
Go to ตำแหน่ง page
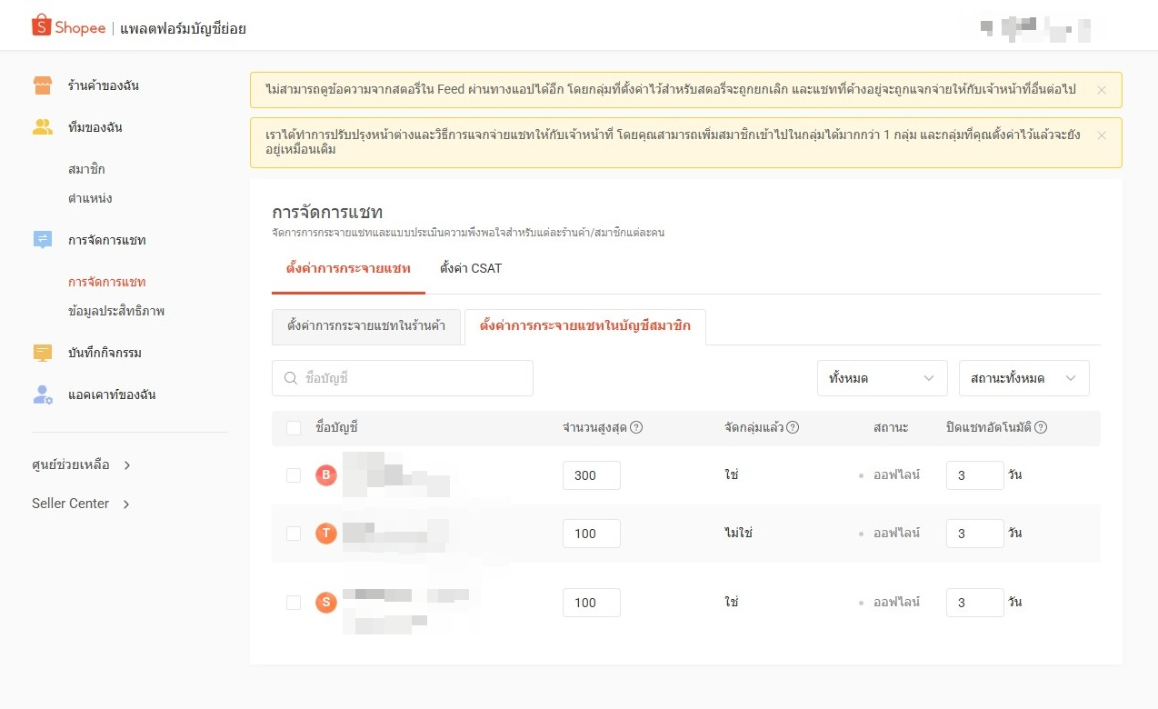click(91, 198)
